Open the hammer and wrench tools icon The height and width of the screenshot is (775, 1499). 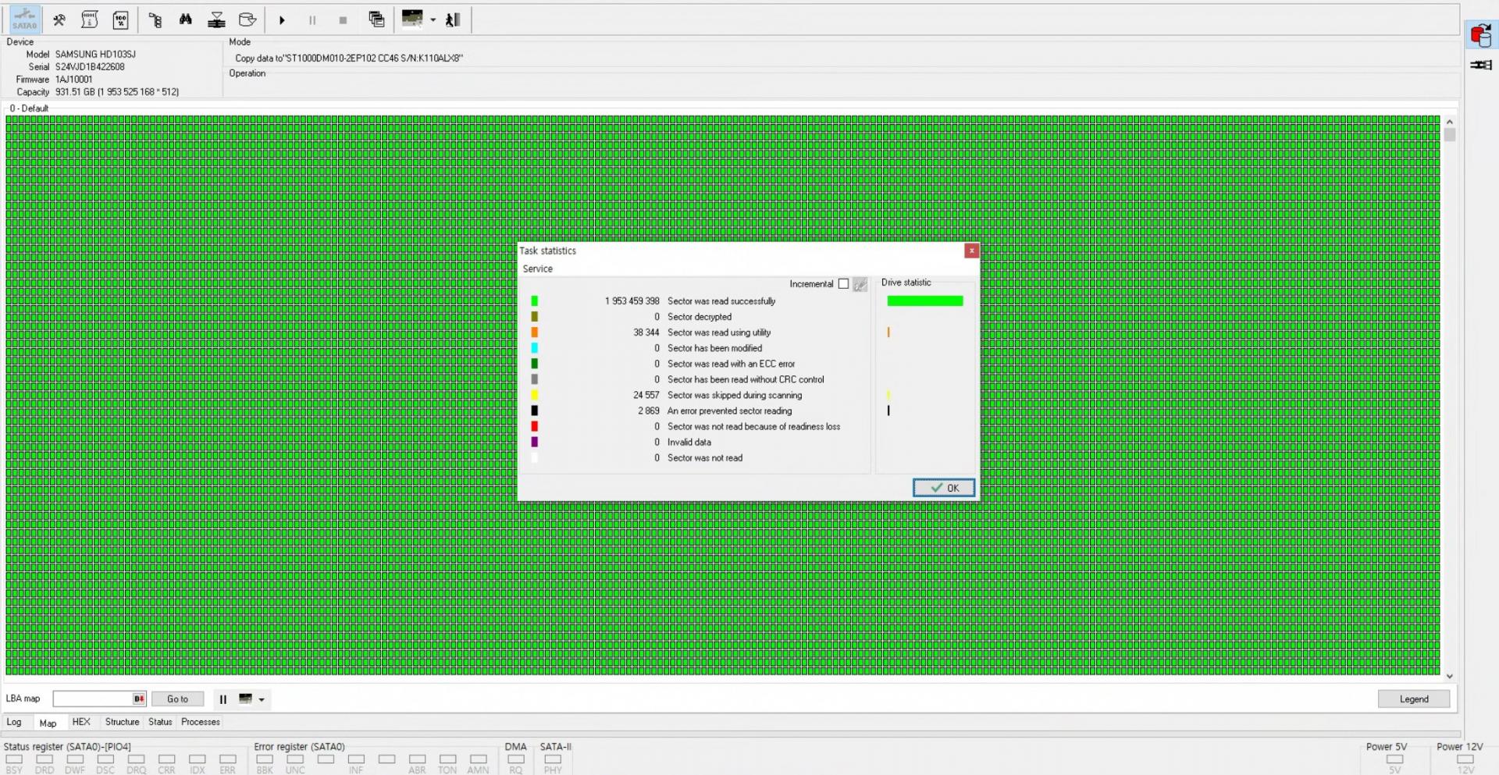[59, 20]
